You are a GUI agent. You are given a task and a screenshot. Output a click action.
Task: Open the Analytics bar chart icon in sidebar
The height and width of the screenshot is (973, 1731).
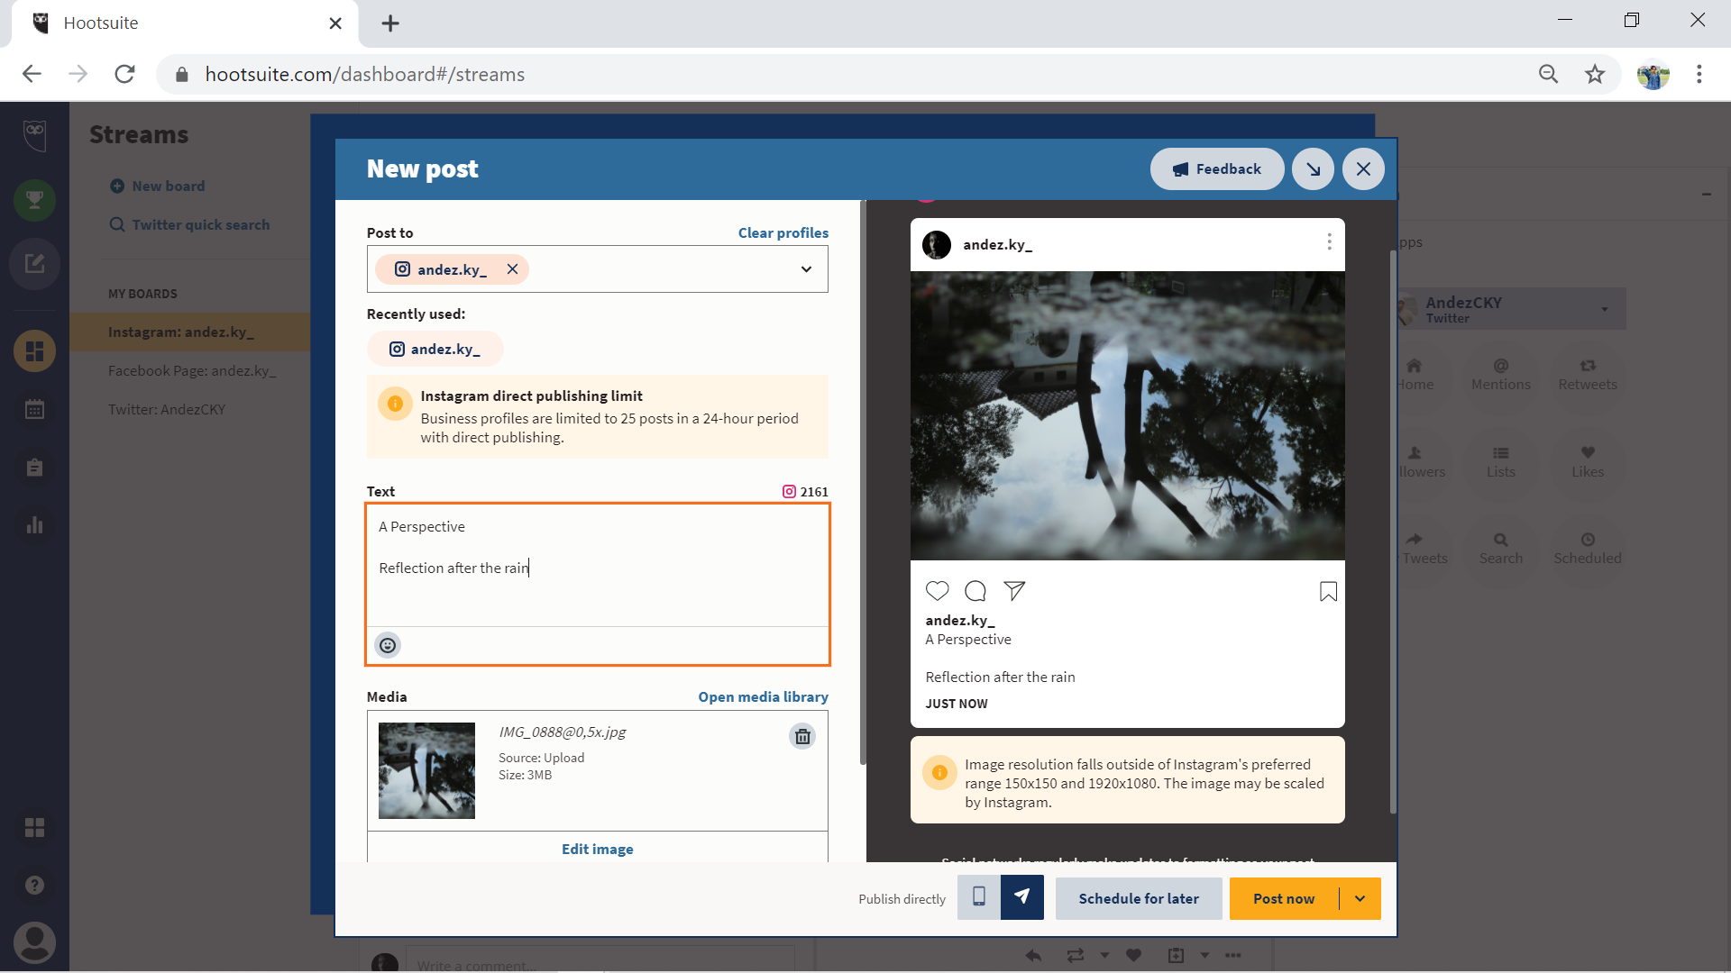[34, 525]
